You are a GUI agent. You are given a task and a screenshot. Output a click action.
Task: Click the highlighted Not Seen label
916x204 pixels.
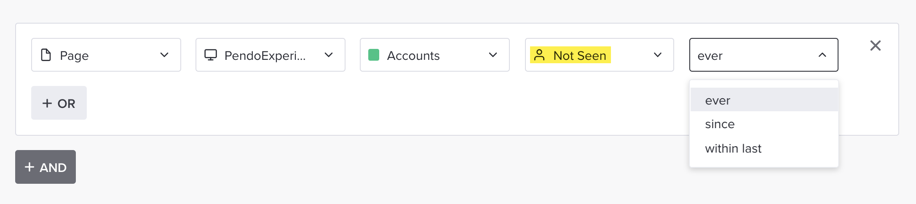tap(580, 55)
